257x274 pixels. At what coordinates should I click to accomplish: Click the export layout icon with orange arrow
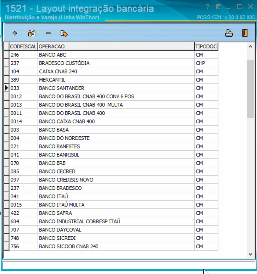click(64, 33)
